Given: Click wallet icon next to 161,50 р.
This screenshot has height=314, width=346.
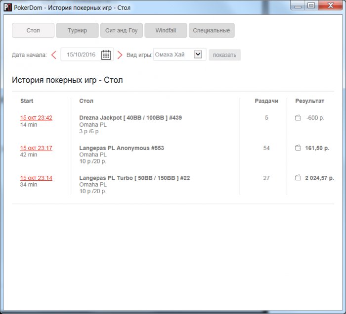Looking at the screenshot, I should click(x=298, y=148).
